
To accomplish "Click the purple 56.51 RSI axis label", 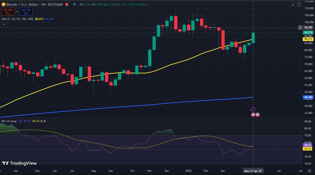I will [308, 145].
